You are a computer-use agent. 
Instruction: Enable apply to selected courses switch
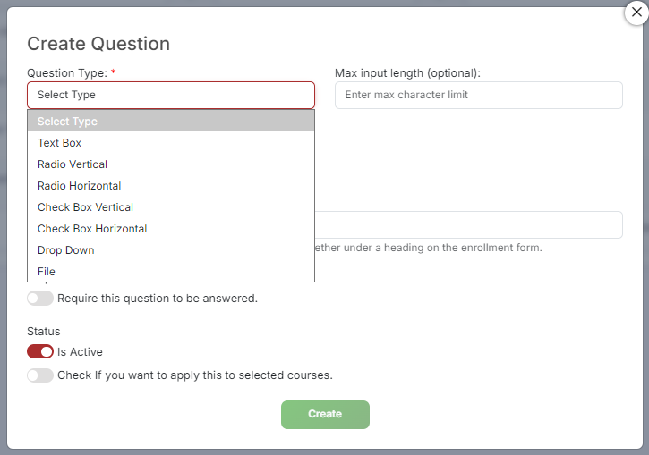coord(40,375)
